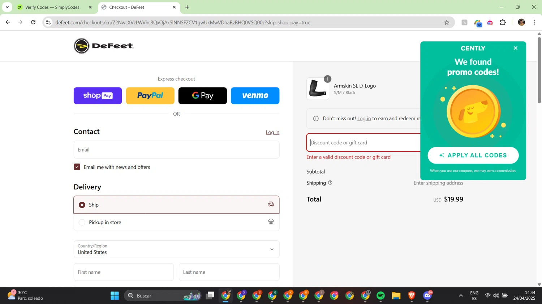This screenshot has width=542, height=304.
Task: Focus the First name field
Action: tap(124, 272)
